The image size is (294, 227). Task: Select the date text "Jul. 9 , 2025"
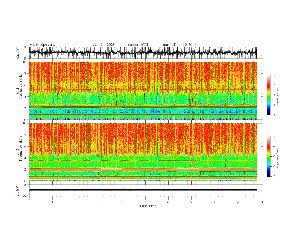(104, 45)
